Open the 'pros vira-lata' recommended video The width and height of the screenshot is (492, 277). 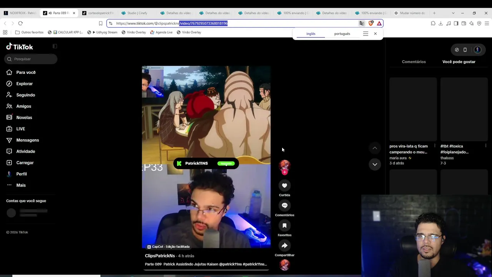pos(413,110)
